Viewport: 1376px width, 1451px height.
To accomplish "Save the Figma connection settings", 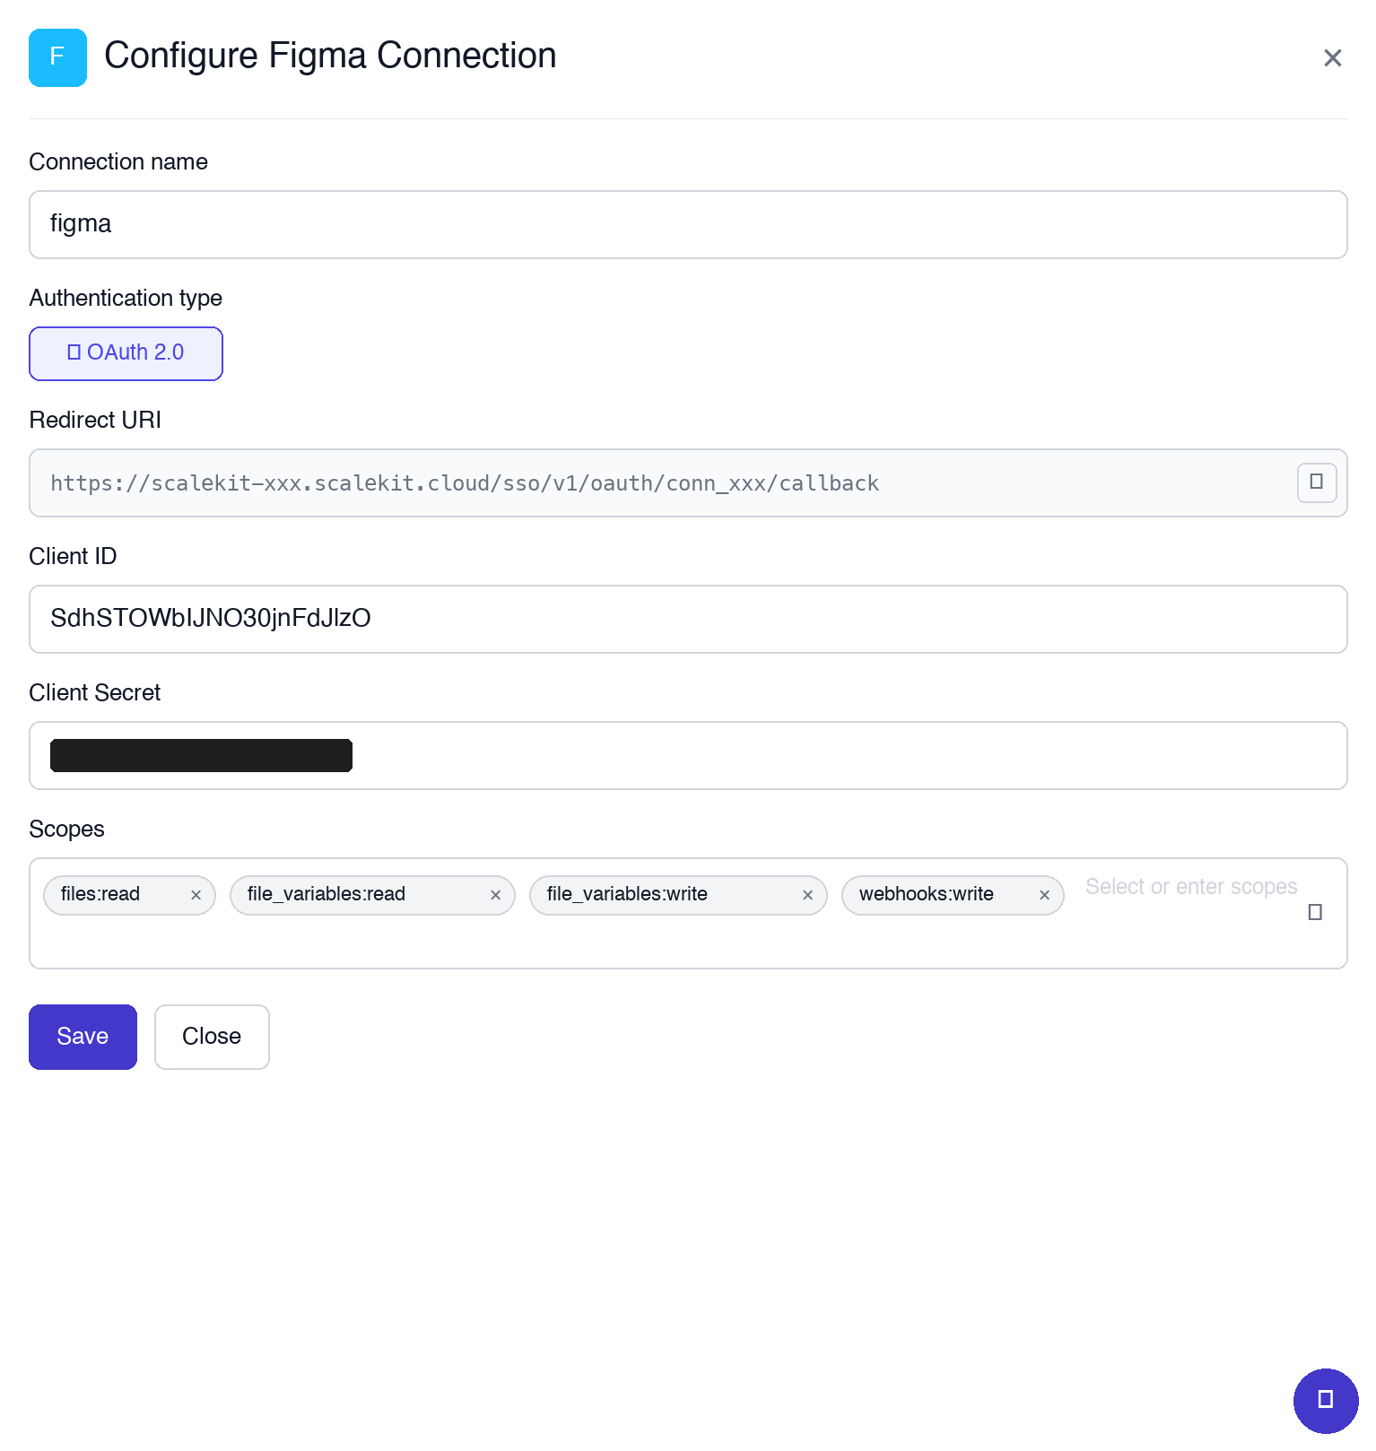I will click(83, 1037).
